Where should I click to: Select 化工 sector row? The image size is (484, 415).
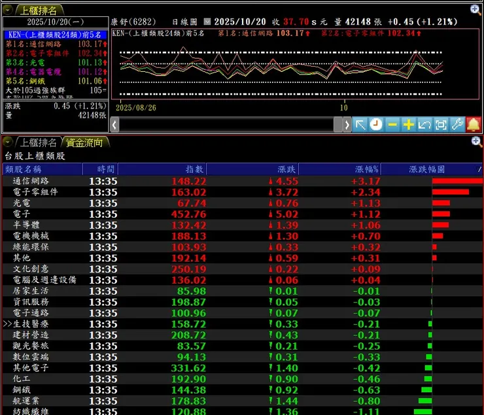tap(242, 379)
